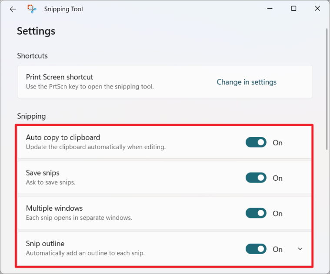The height and width of the screenshot is (274, 330).
Task: Click the Snipping Tool app icon
Action: pyautogui.click(x=32, y=9)
